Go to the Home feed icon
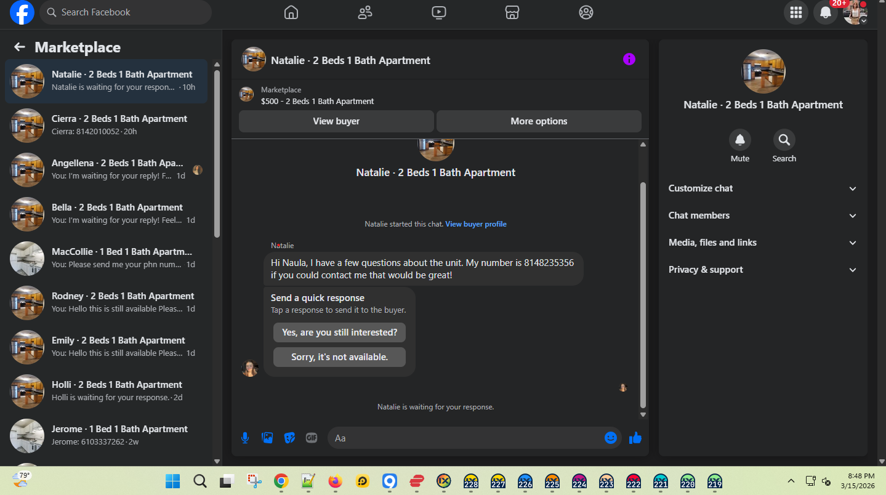 (x=291, y=12)
